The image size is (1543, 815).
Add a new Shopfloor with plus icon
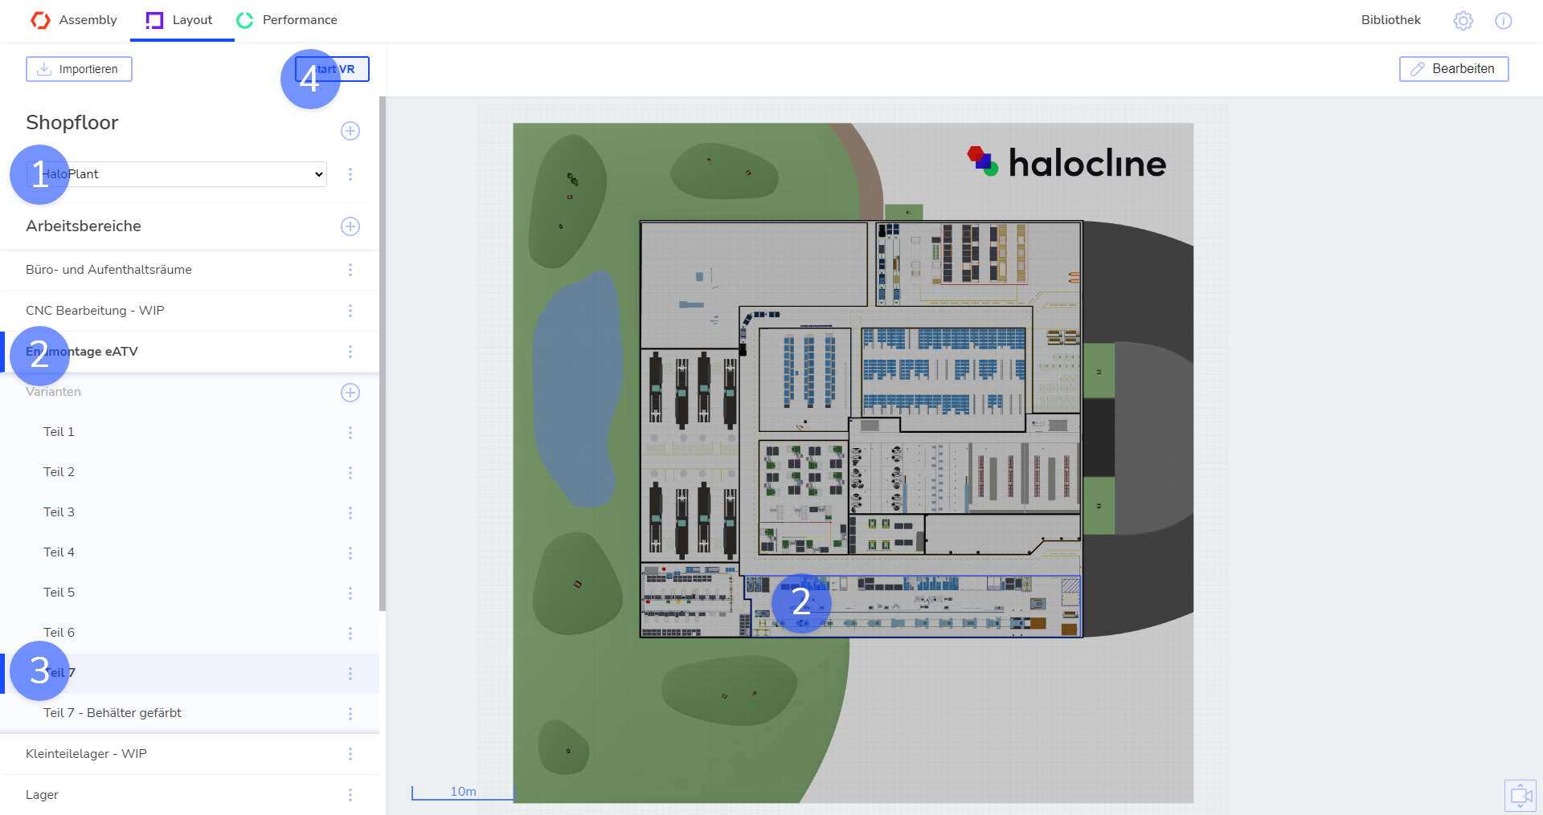point(350,131)
